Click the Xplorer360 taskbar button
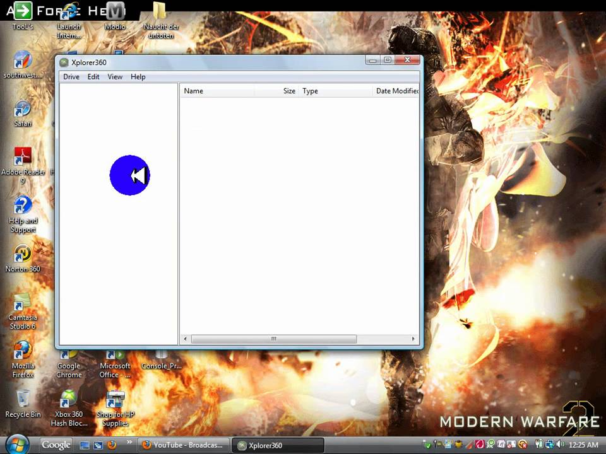Image resolution: width=606 pixels, height=454 pixels. pos(278,445)
